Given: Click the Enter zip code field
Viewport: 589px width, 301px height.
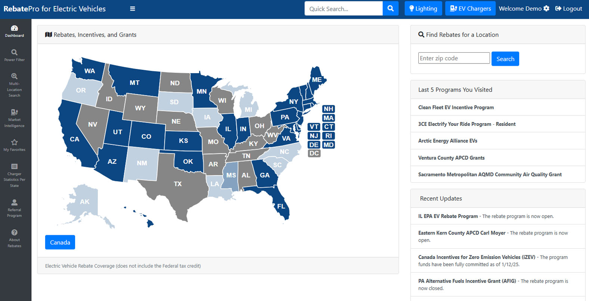Looking at the screenshot, I should click(453, 58).
